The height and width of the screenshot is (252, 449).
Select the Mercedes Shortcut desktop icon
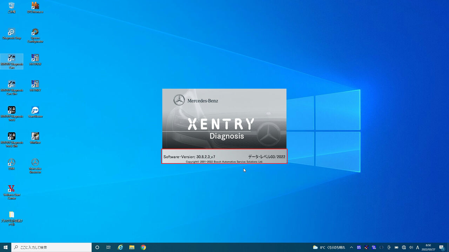click(x=35, y=166)
